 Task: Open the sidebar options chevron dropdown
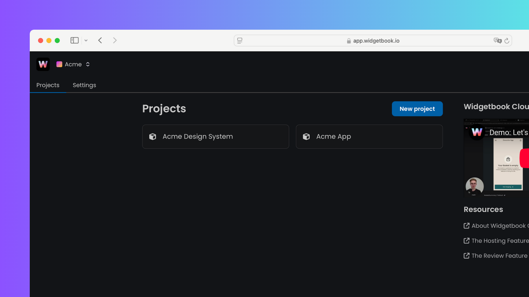coord(86,40)
